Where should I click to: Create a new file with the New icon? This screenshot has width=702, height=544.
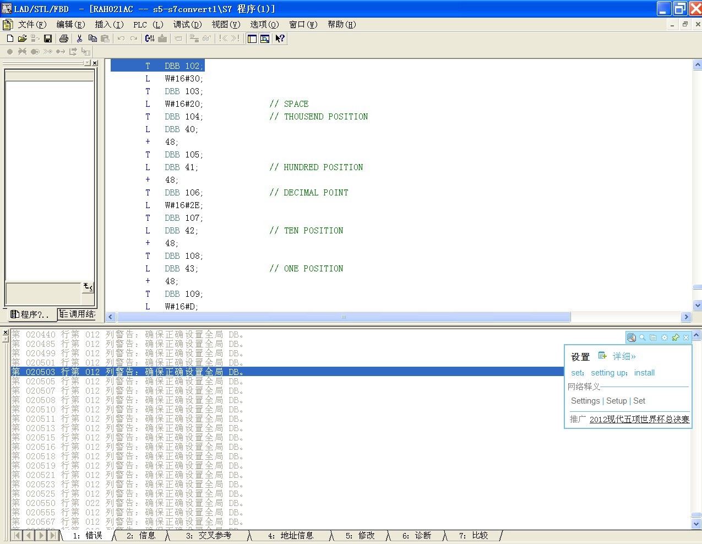(10, 39)
